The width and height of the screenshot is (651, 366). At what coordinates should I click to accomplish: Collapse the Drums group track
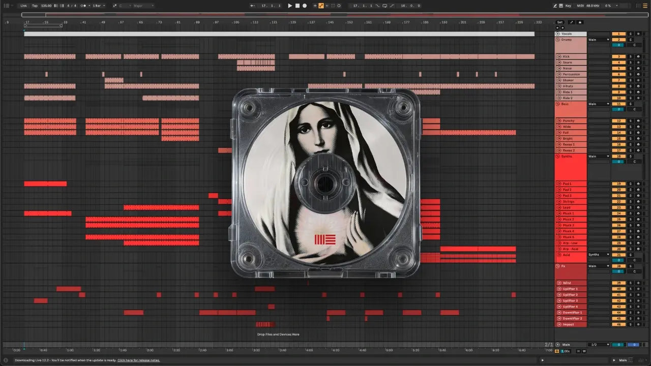pyautogui.click(x=558, y=40)
